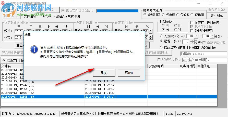
Task: Confirm with the 是(Y) button
Action: [x=104, y=73]
